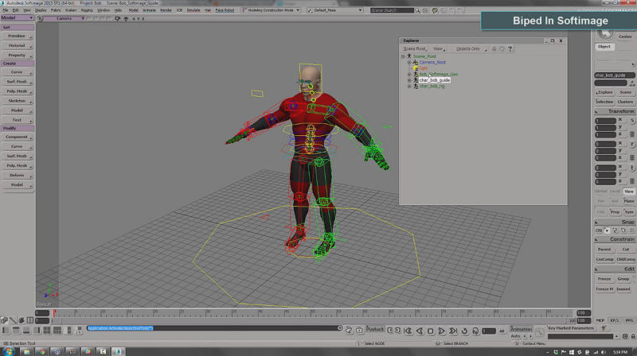
Task: Select the Translate tool icon
Action: pyautogui.click(x=632, y=168)
